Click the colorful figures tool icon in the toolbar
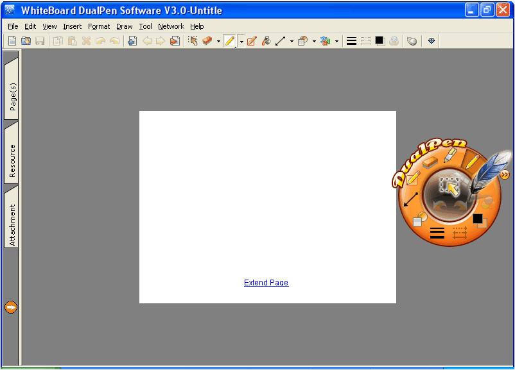 pos(325,41)
